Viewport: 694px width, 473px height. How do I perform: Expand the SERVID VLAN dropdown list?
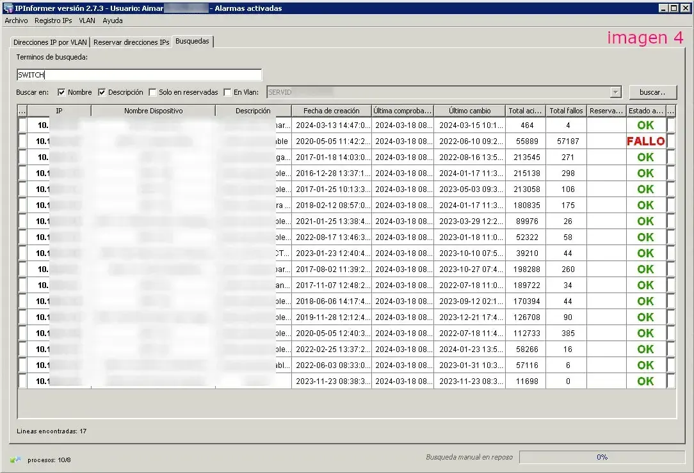point(615,92)
